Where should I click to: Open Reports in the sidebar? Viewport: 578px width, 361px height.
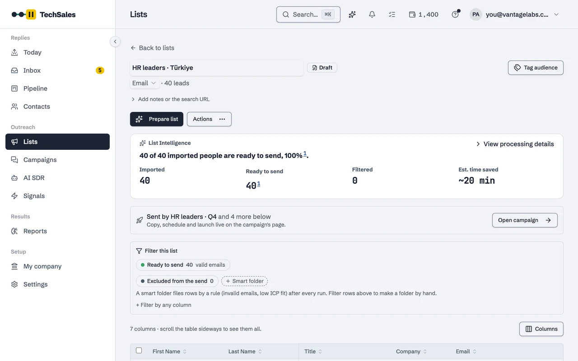coord(57,231)
